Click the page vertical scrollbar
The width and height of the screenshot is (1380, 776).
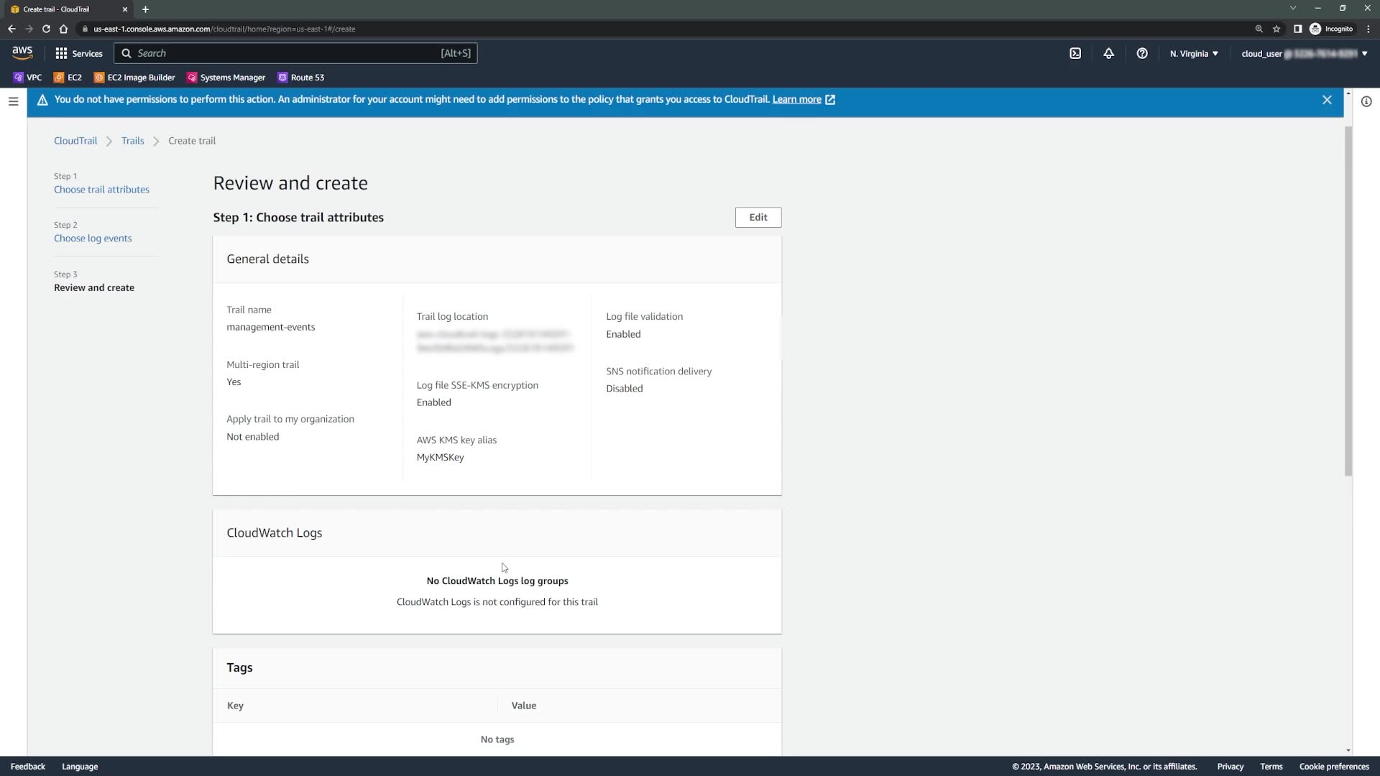pyautogui.click(x=1348, y=302)
